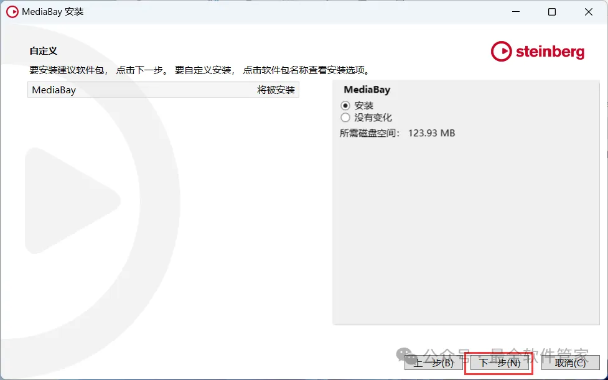Choose the 没有变化 radio option
608x380 pixels.
click(345, 118)
